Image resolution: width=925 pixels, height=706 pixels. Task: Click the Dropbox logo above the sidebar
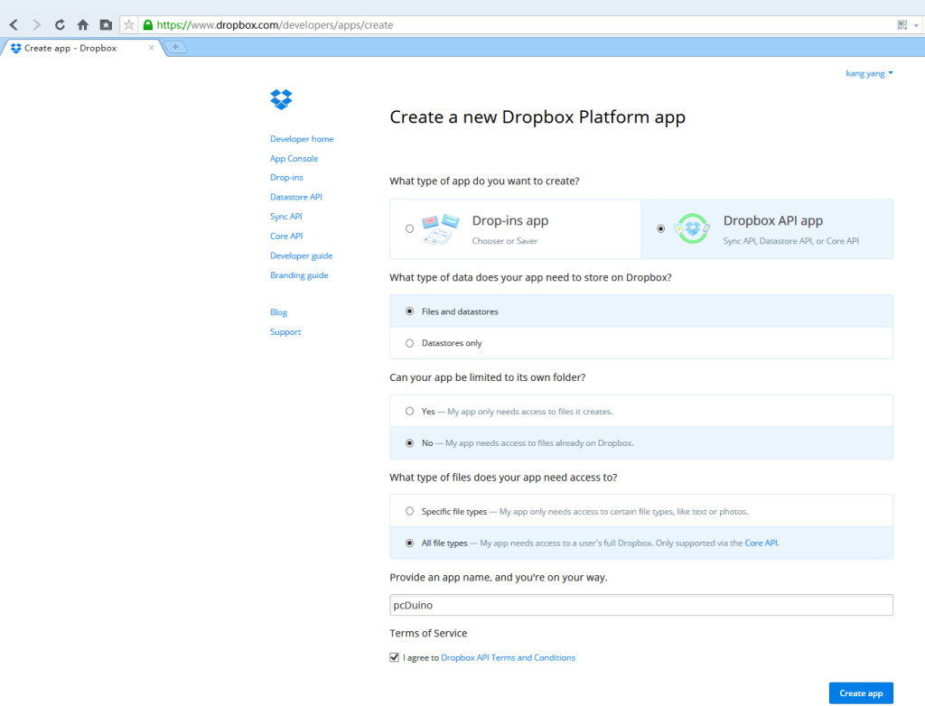pos(281,99)
